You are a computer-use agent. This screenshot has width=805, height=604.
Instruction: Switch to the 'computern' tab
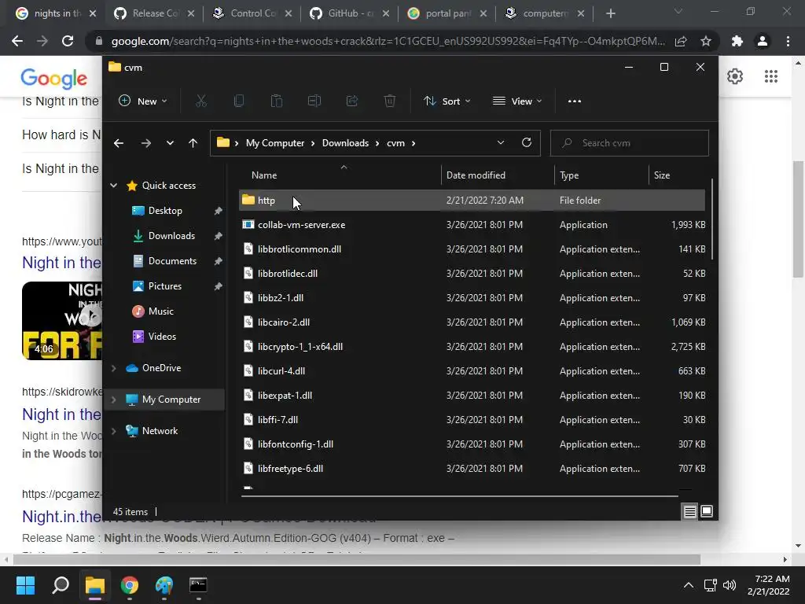pyautogui.click(x=546, y=13)
